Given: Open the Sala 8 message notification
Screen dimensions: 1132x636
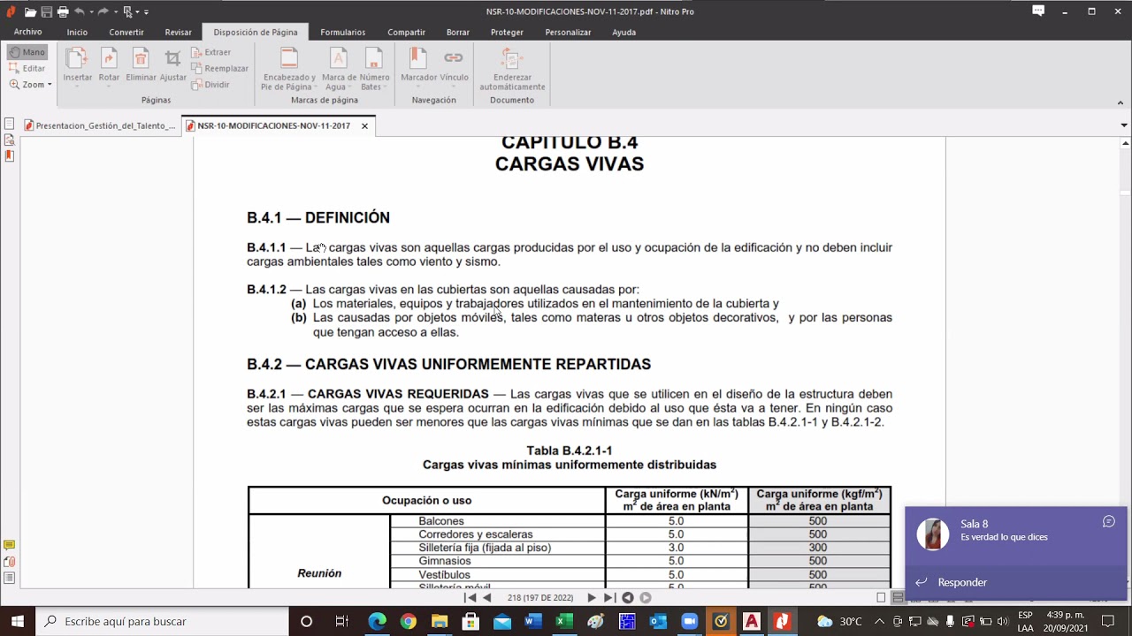Looking at the screenshot, I should click(1015, 535).
